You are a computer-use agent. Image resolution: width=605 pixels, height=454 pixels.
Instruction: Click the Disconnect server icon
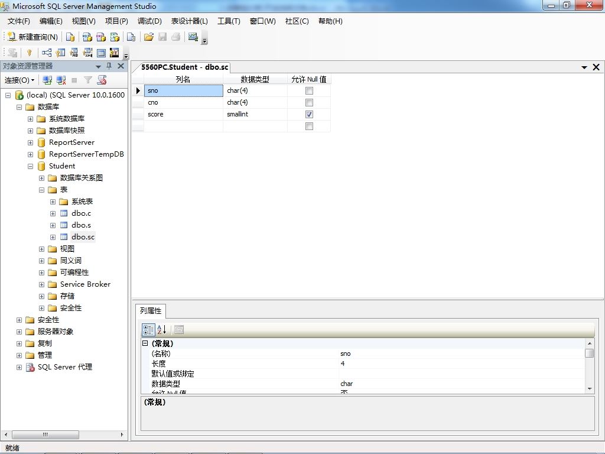[61, 80]
